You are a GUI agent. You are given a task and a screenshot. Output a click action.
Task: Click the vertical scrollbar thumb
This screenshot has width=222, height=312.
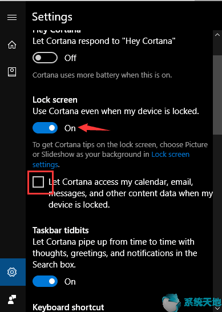(x=217, y=95)
